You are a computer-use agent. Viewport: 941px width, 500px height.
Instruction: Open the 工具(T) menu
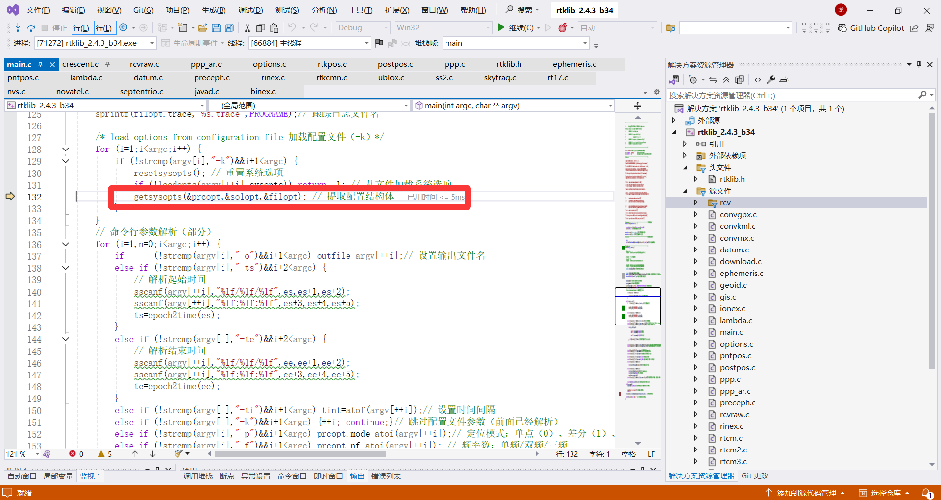[x=361, y=10]
